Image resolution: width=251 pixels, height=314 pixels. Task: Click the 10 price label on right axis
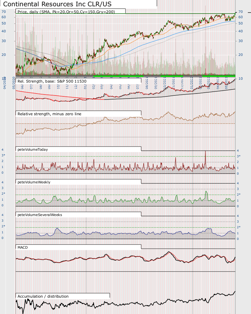click(241, 78)
